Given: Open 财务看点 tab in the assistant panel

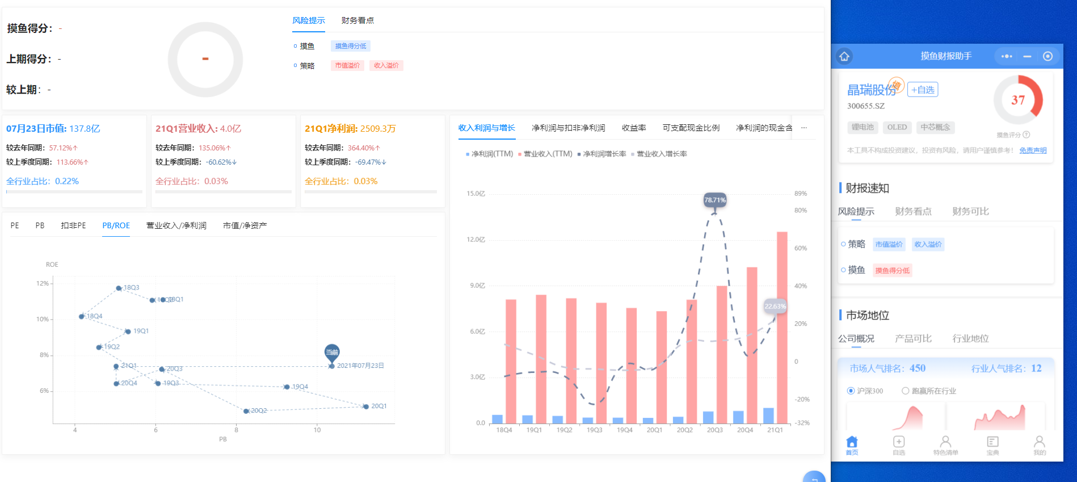Looking at the screenshot, I should pyautogui.click(x=913, y=211).
